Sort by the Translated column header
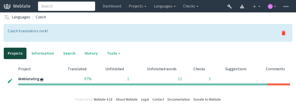296x109 pixels. coord(77,69)
